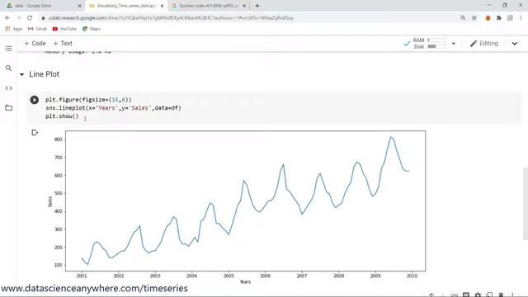View site info via lock icon

click(x=43, y=18)
